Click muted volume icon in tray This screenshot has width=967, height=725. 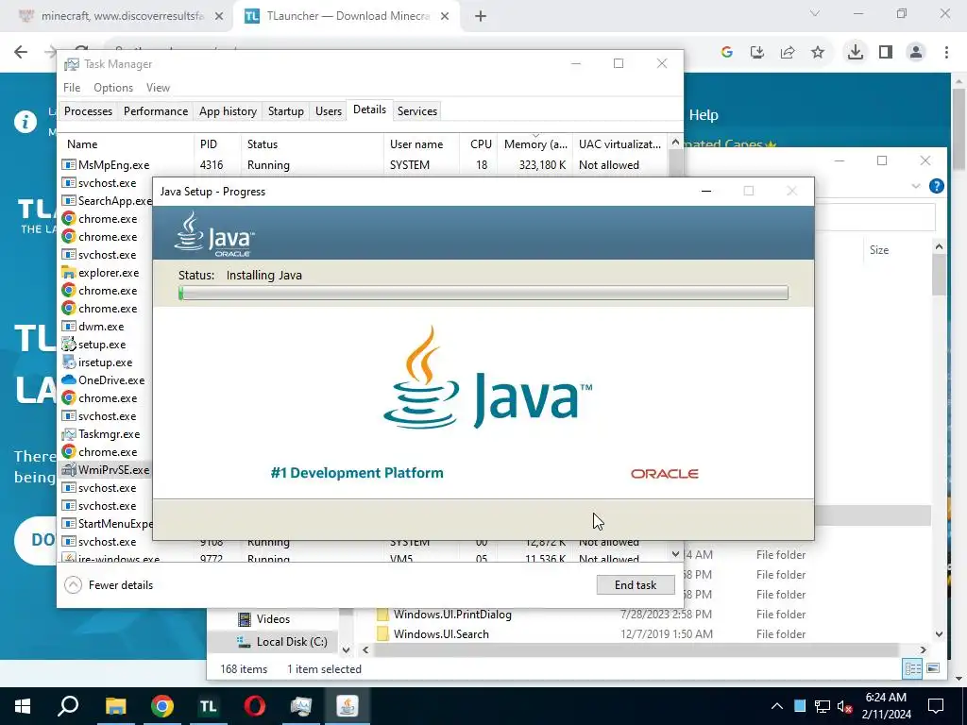(x=845, y=706)
